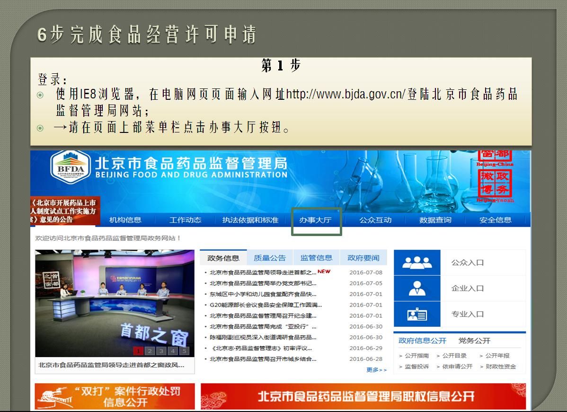Click the http://www.bjda.gov.cn/ URL text

[x=346, y=94]
